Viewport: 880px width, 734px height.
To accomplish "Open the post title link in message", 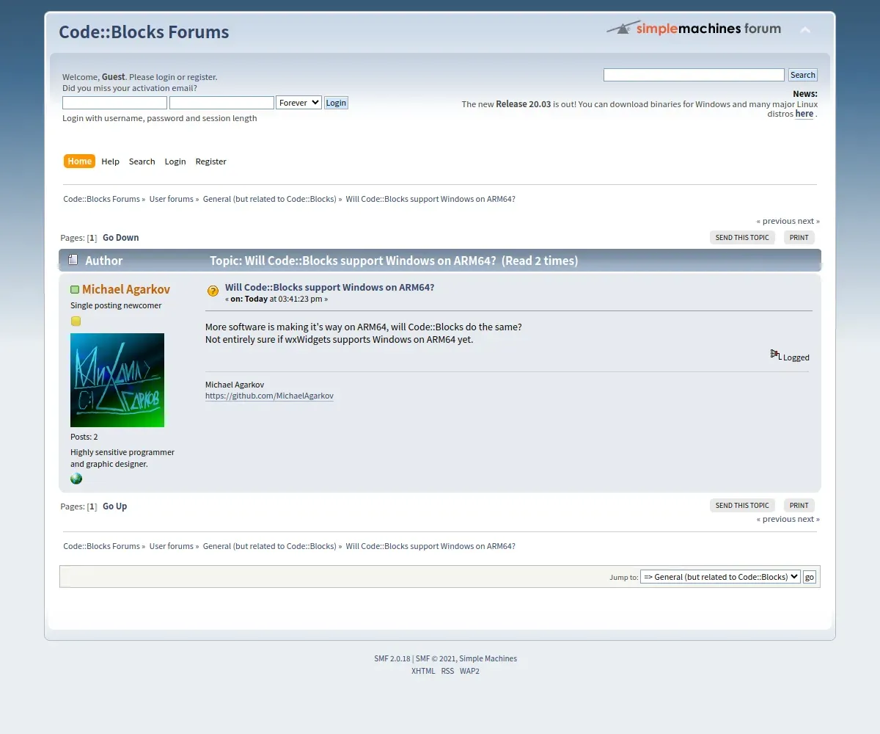I will pos(330,288).
